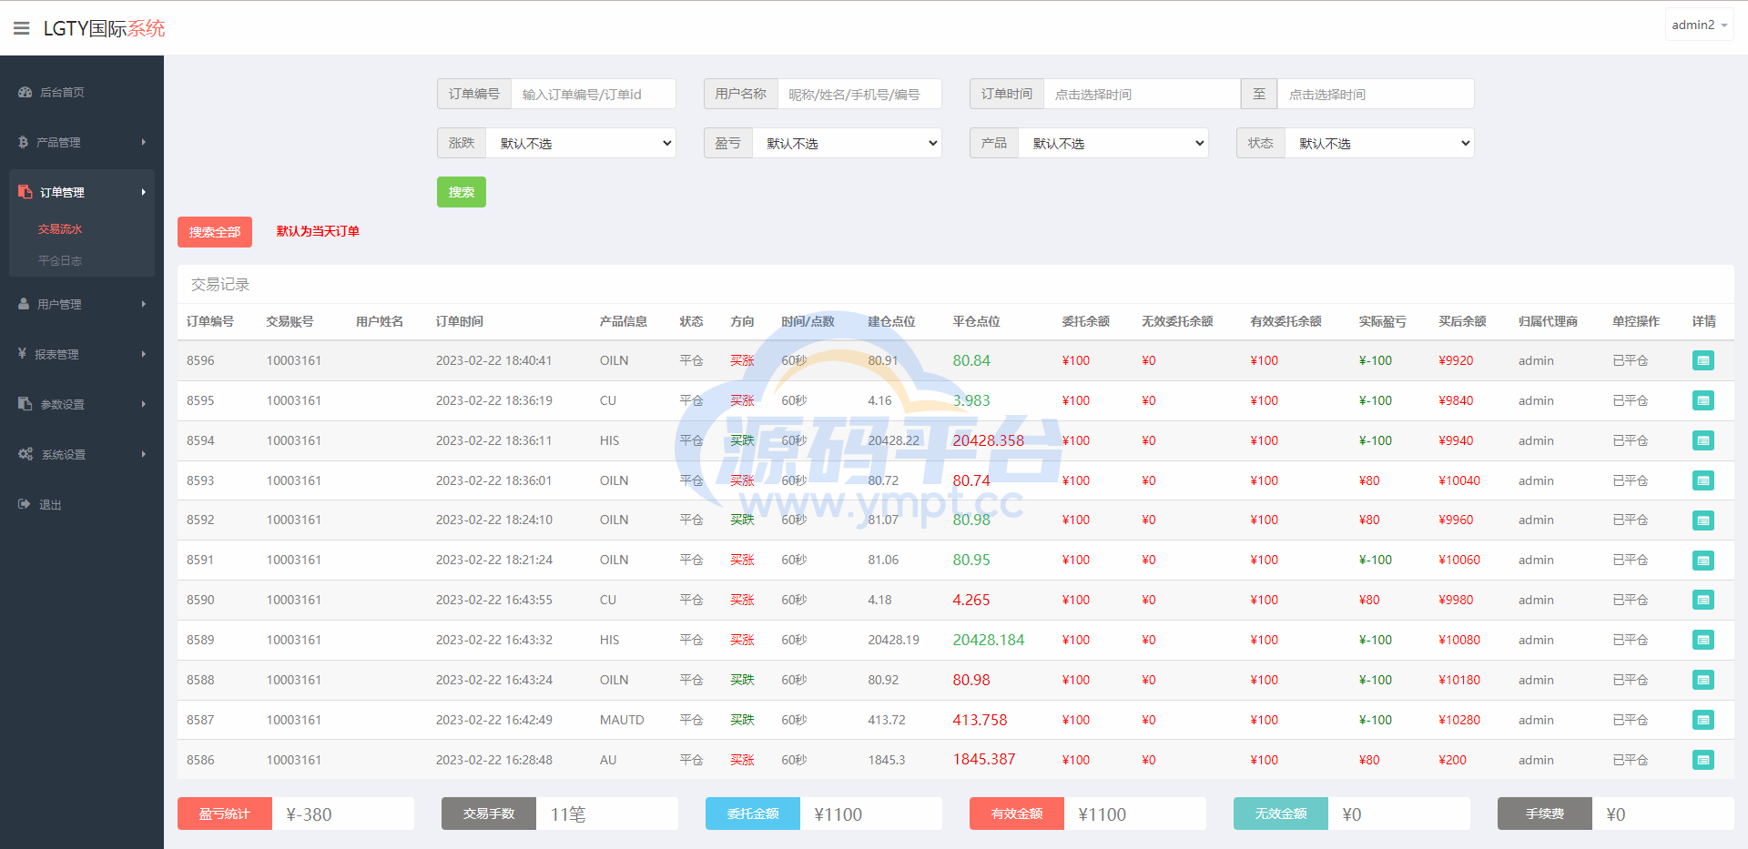Open details icon for order 8592
This screenshot has height=849, width=1748.
(x=1702, y=521)
